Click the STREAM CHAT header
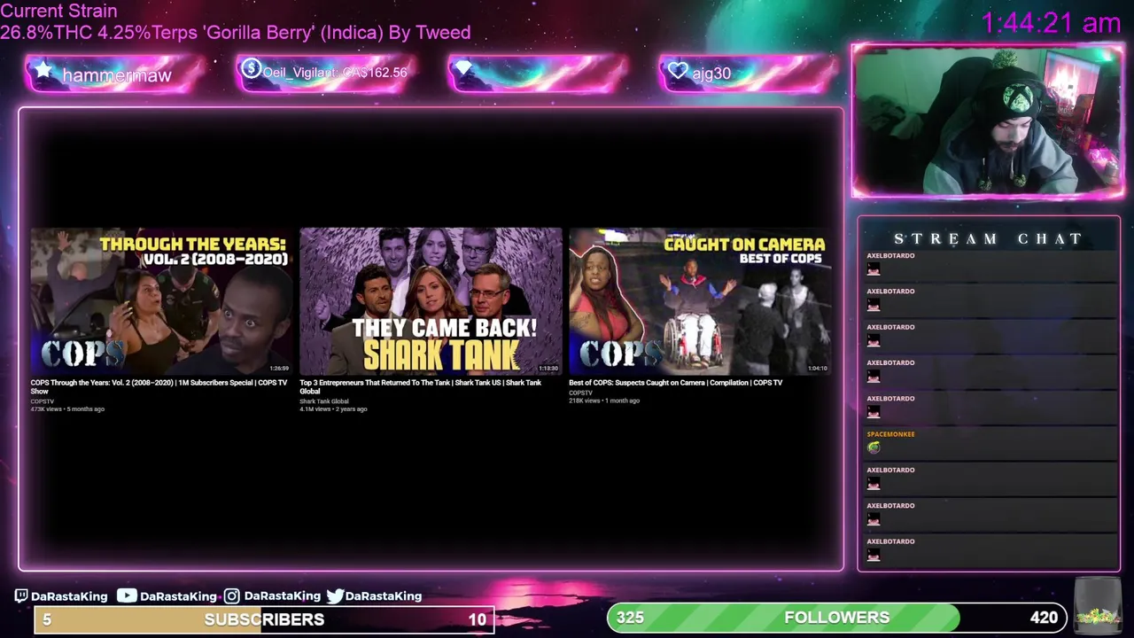Viewport: 1134px width, 638px height. (x=988, y=238)
